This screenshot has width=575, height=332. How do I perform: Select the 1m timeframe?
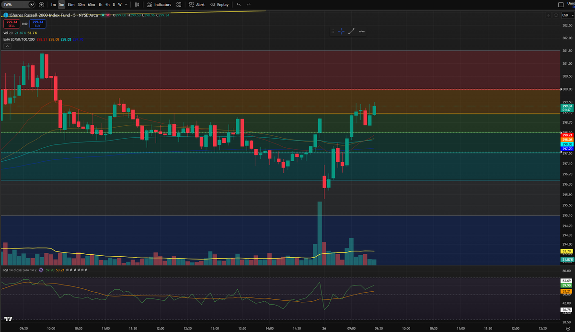click(53, 4)
